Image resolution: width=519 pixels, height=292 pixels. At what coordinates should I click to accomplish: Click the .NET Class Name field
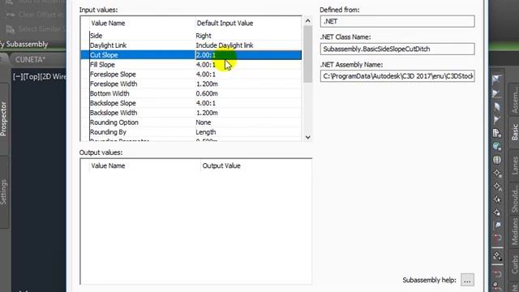point(397,49)
